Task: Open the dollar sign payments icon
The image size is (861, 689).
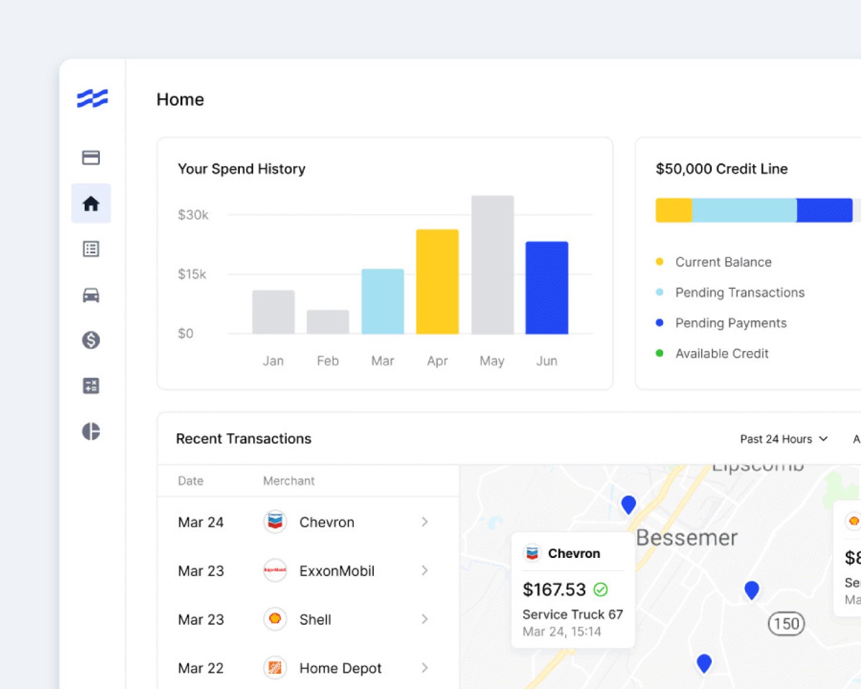Action: coord(91,340)
